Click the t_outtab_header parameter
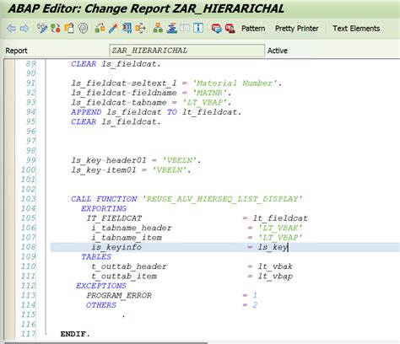 pyautogui.click(x=129, y=266)
